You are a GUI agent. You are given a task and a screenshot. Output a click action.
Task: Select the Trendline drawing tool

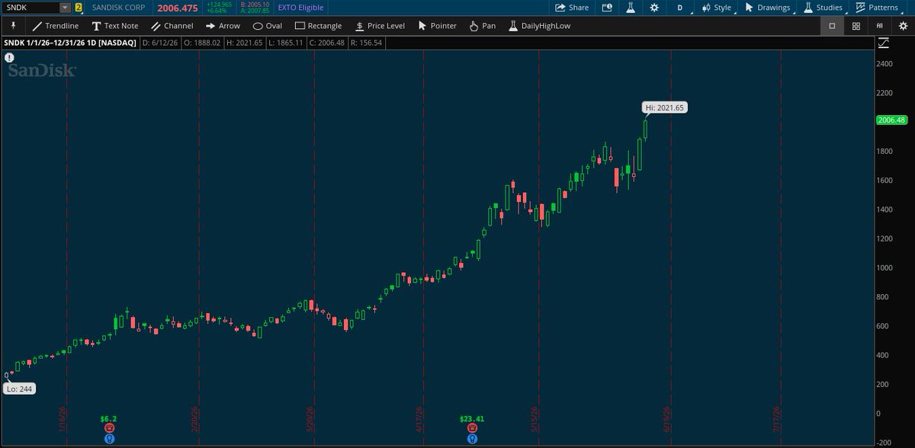[x=56, y=26]
